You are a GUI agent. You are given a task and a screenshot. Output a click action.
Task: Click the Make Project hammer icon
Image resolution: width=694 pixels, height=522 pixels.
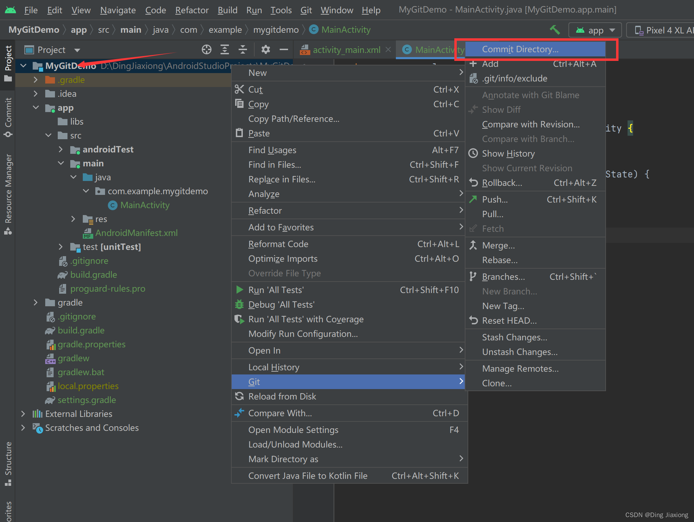[x=555, y=30]
